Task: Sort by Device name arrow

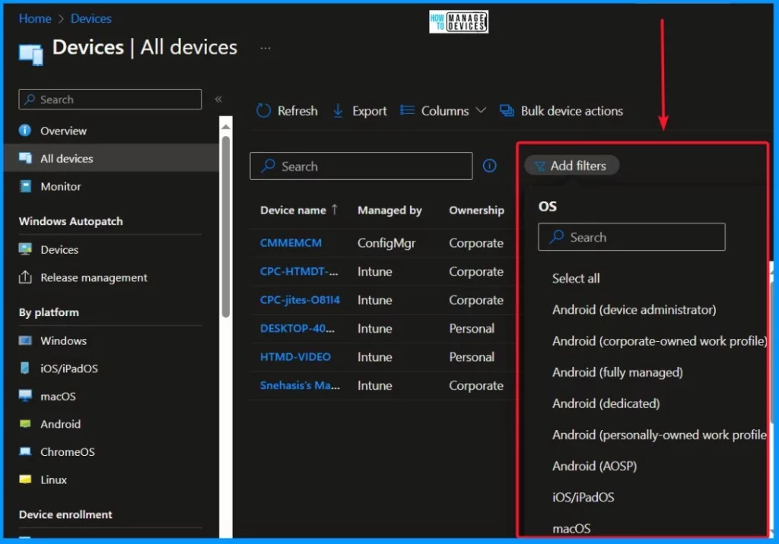Action: 335,210
